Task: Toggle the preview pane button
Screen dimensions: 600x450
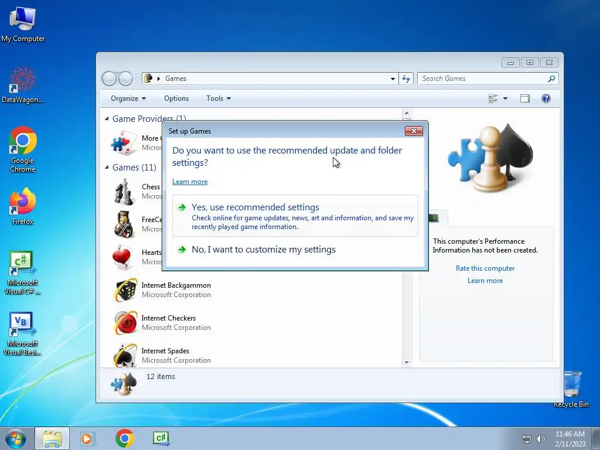Action: (525, 98)
